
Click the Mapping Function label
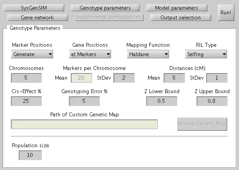point(148,45)
